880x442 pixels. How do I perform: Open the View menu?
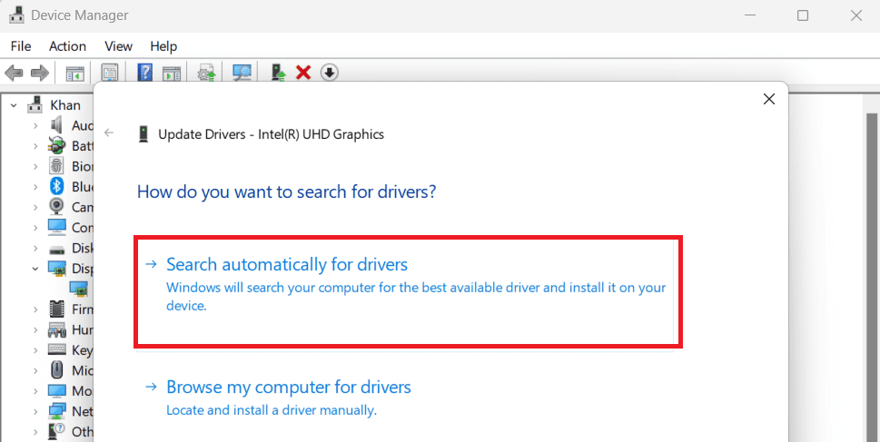(118, 46)
